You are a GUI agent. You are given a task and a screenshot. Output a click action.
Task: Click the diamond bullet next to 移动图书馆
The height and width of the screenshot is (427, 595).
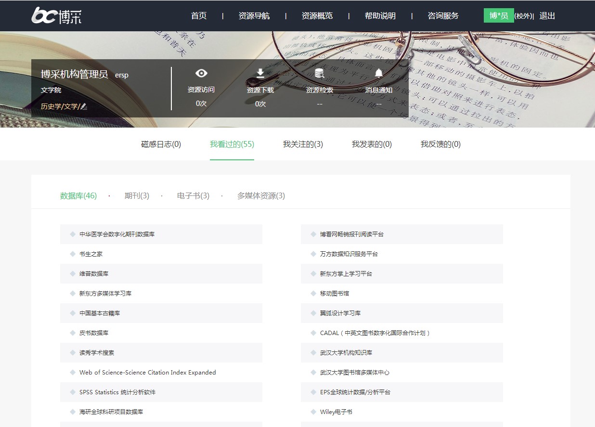pos(313,293)
